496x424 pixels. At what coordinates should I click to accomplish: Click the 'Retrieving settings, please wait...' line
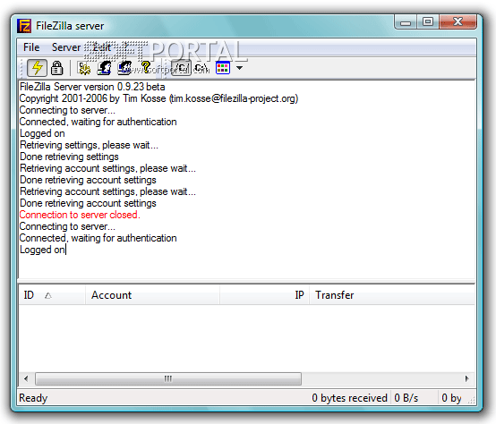point(89,145)
